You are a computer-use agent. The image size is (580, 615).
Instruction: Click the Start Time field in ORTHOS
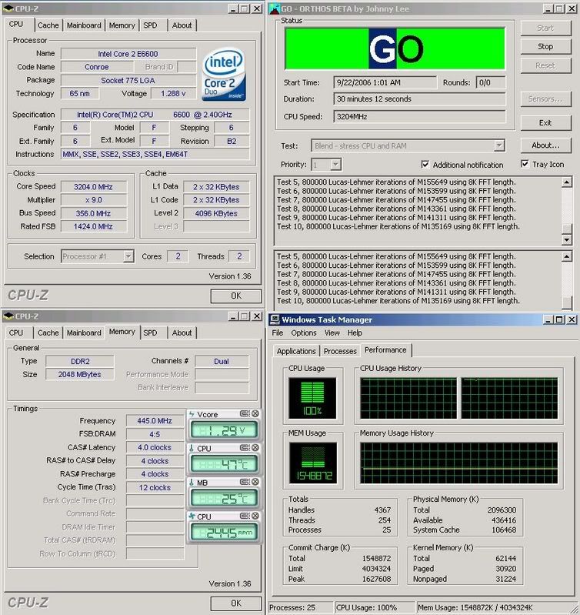tap(385, 82)
